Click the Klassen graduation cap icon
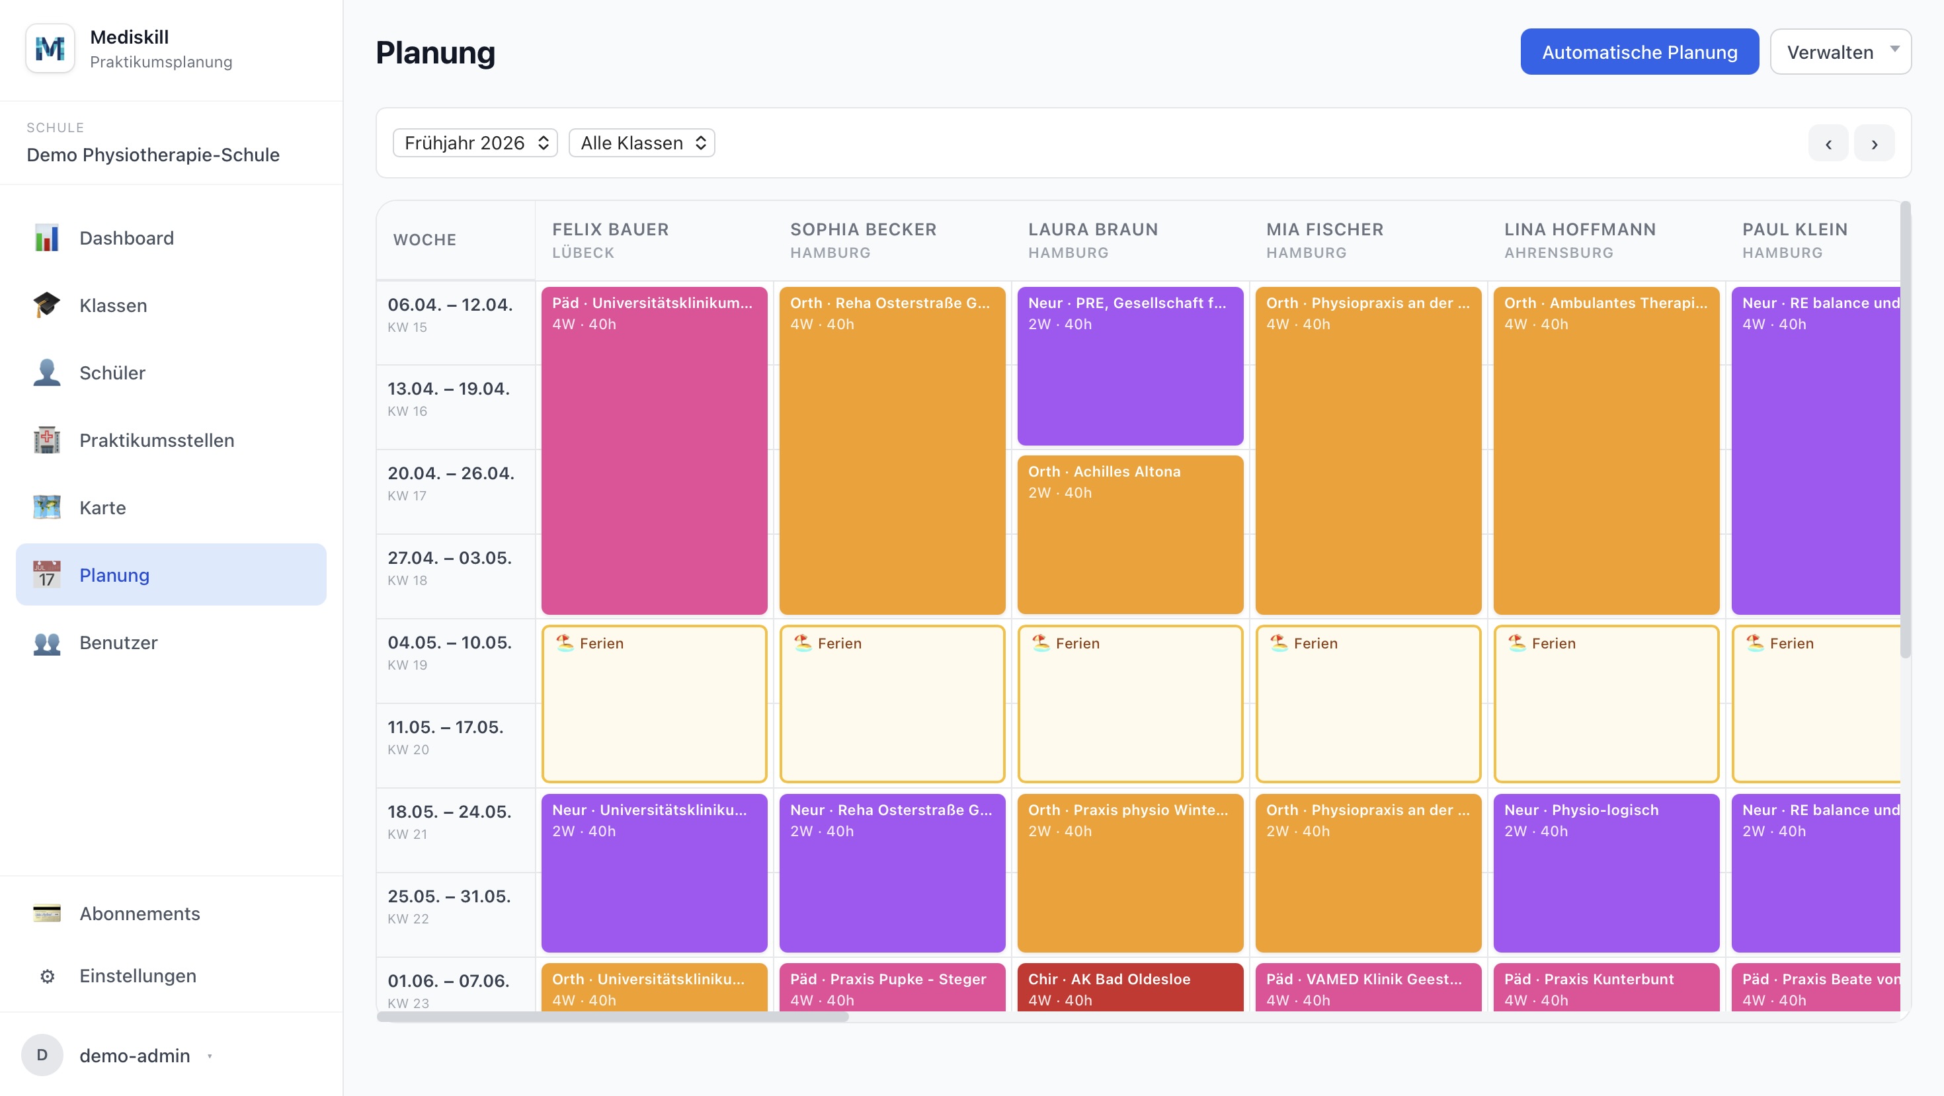This screenshot has width=1944, height=1096. click(47, 305)
